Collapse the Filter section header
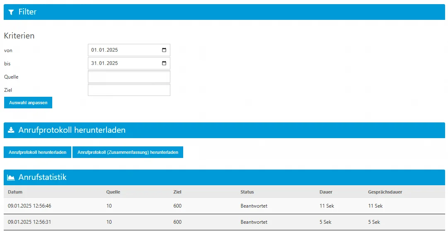Viewport: 448px width, 232px height. 224,12
